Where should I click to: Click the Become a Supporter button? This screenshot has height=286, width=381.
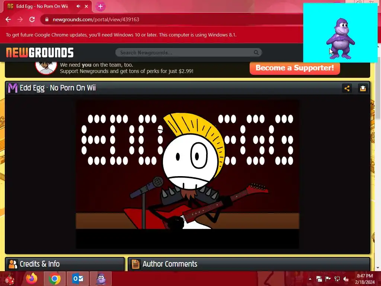(x=295, y=68)
